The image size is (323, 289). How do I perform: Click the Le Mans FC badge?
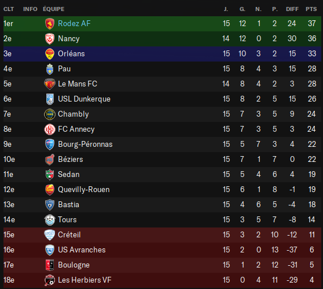(50, 84)
